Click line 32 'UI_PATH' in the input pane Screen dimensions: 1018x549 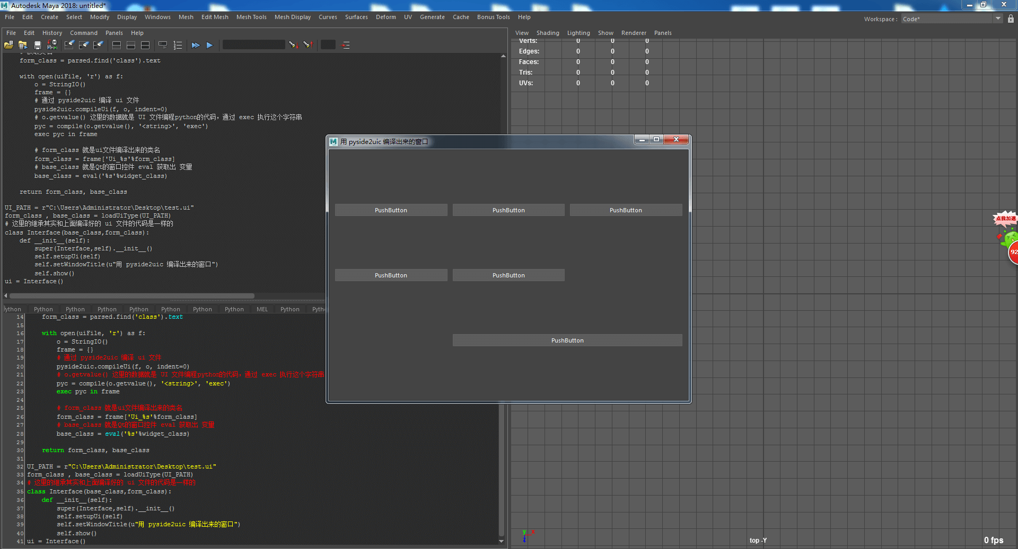[121, 466]
